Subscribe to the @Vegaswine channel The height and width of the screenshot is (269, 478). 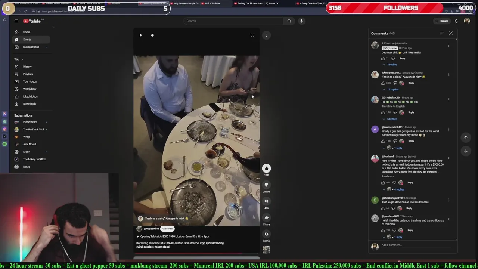tap(167, 229)
